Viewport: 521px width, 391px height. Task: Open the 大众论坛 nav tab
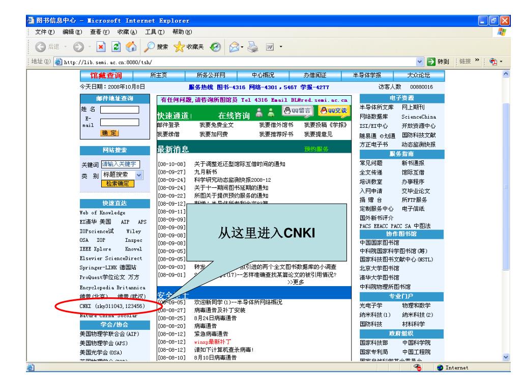click(x=419, y=75)
